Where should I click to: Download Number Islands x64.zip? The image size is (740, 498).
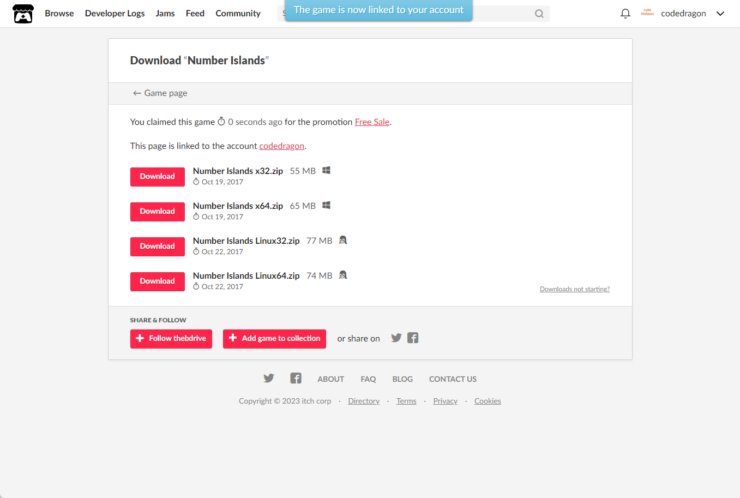click(x=158, y=212)
